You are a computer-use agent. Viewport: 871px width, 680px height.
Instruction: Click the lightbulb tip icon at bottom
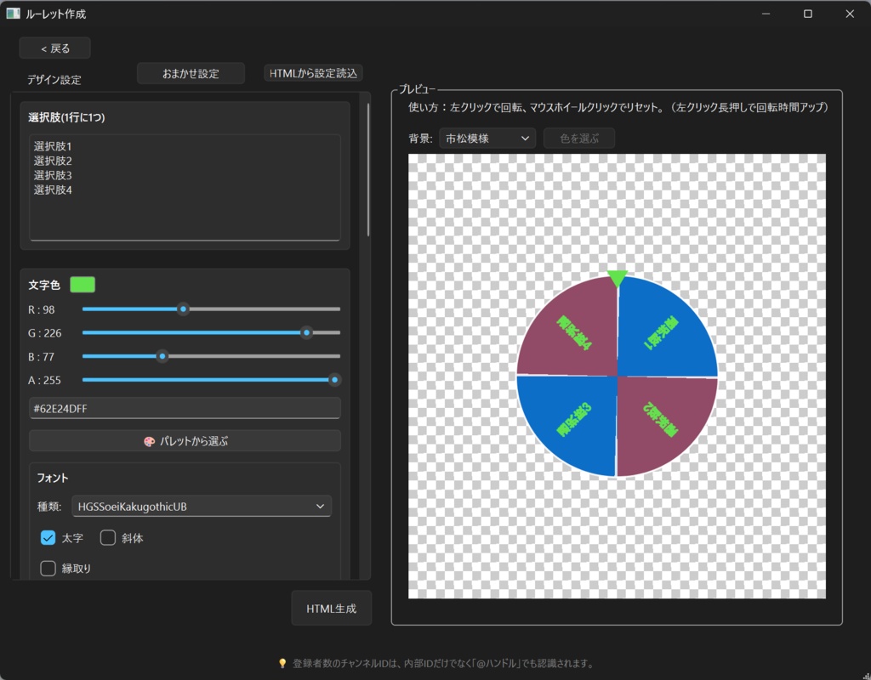pos(282,663)
